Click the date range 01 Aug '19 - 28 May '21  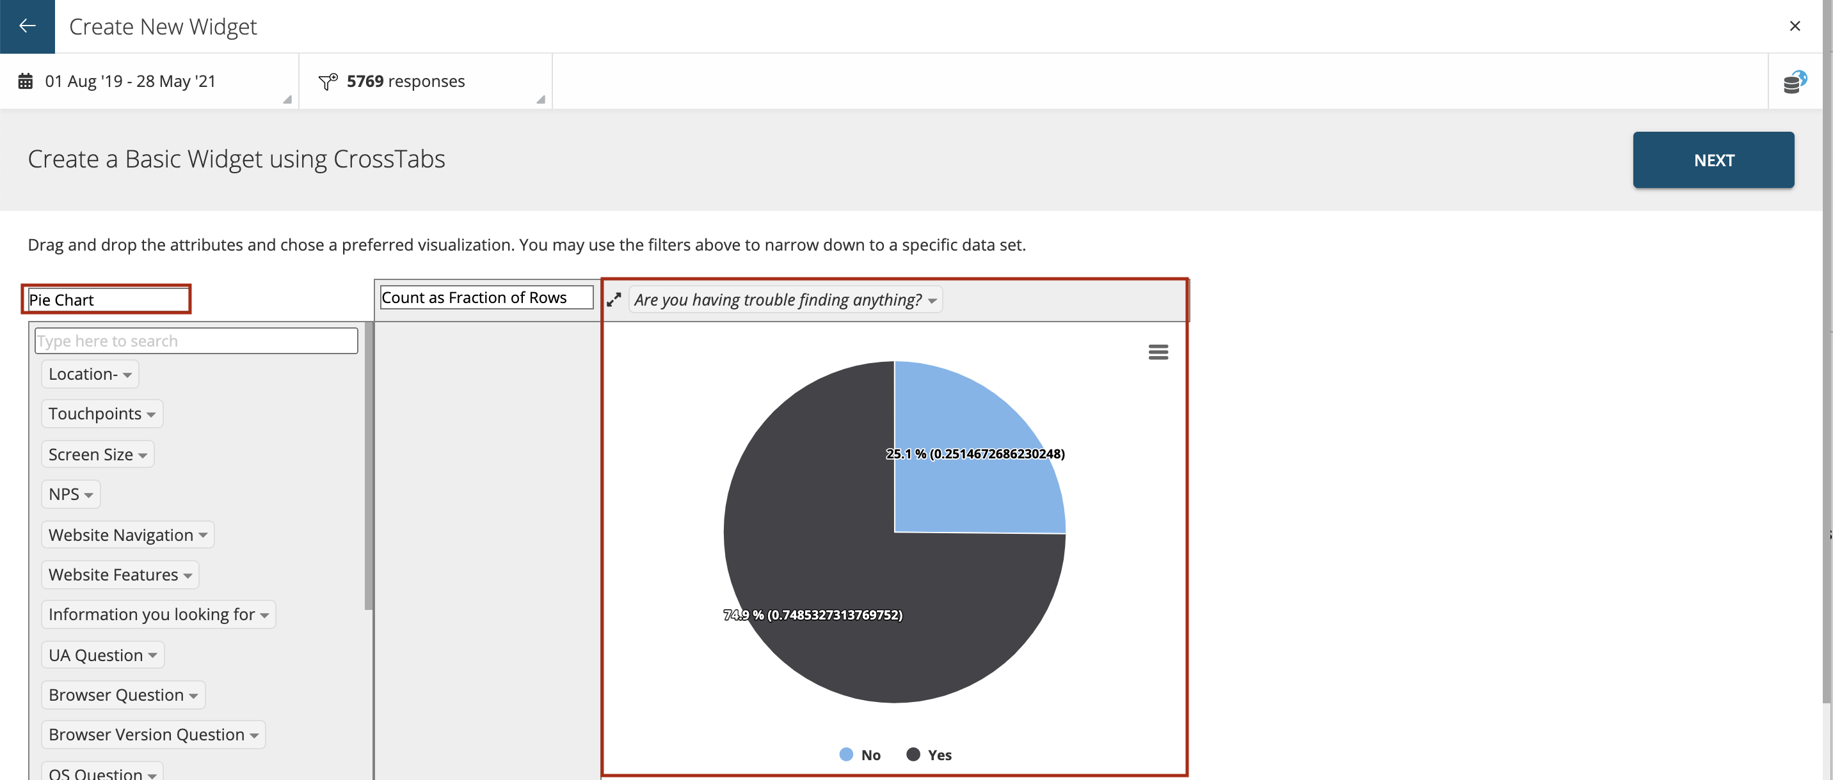(x=130, y=81)
